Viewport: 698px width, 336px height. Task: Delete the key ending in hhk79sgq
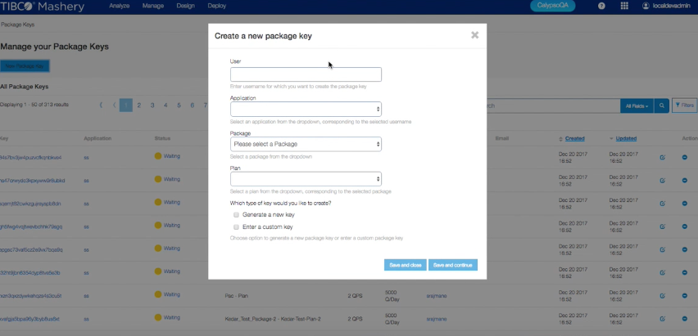(685, 226)
